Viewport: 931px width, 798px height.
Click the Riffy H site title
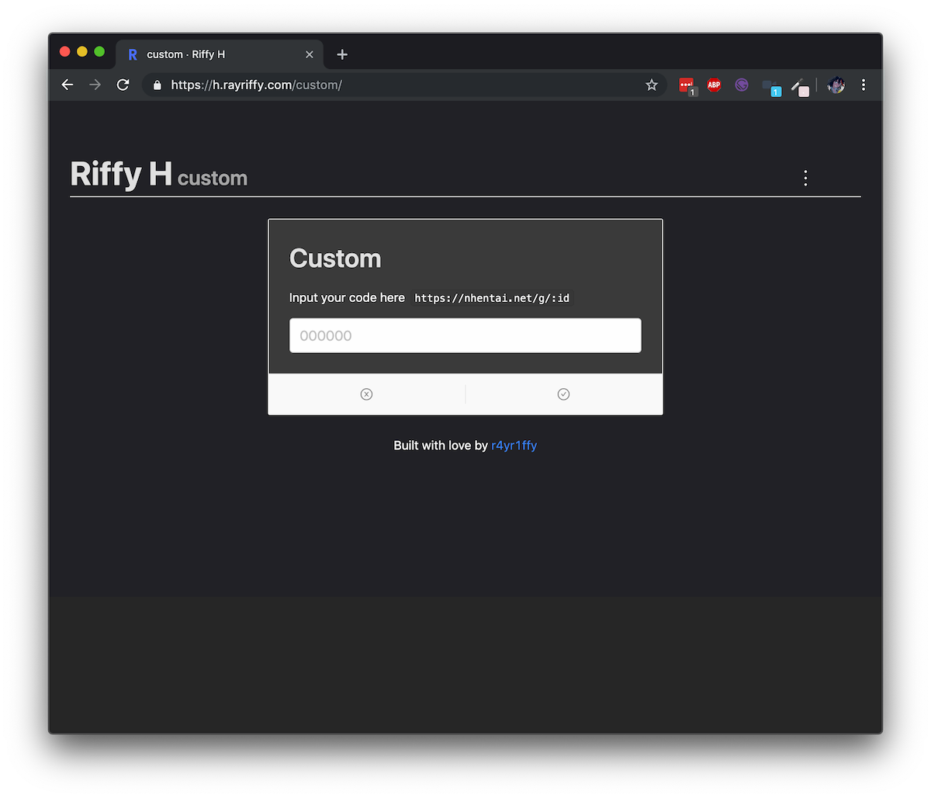click(121, 174)
